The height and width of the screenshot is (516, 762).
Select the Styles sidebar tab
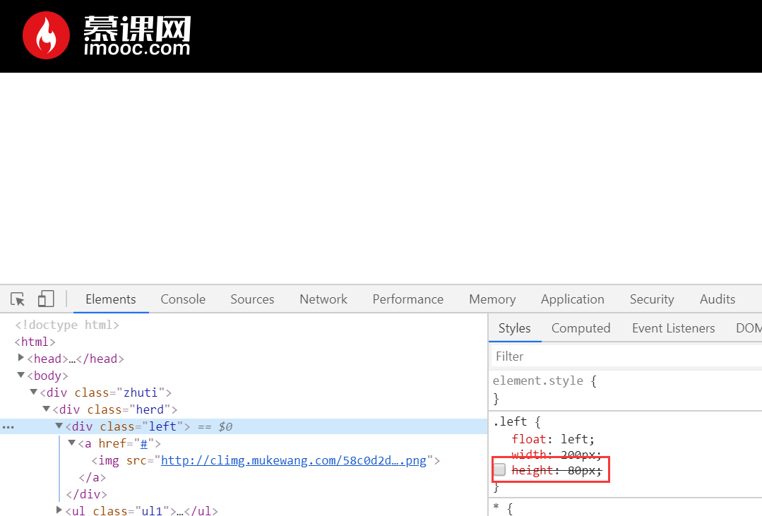[515, 328]
